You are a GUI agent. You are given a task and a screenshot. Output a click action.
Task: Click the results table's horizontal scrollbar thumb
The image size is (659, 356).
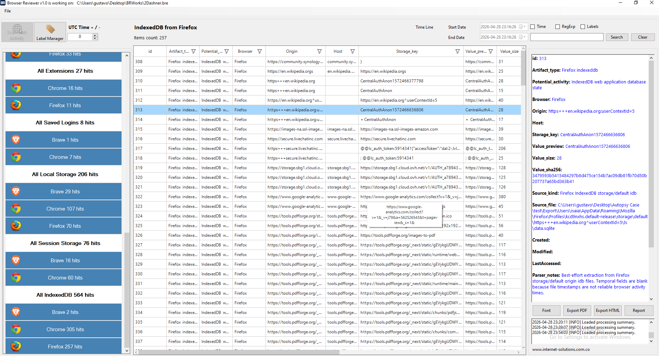[x=239, y=352]
